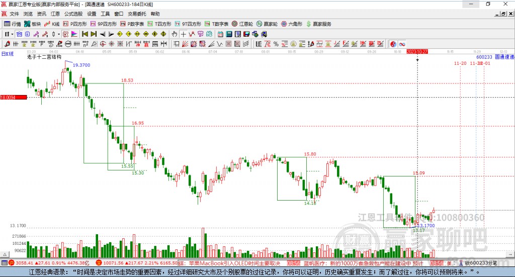Click the 老子十二宫结构 indicator label
This screenshot has width=515, height=277.
coord(44,57)
